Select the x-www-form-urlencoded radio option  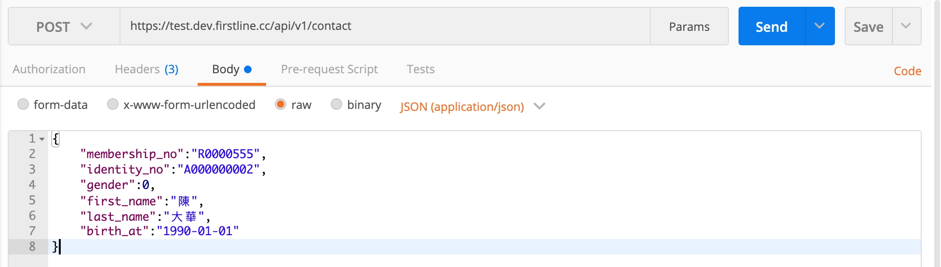[113, 104]
